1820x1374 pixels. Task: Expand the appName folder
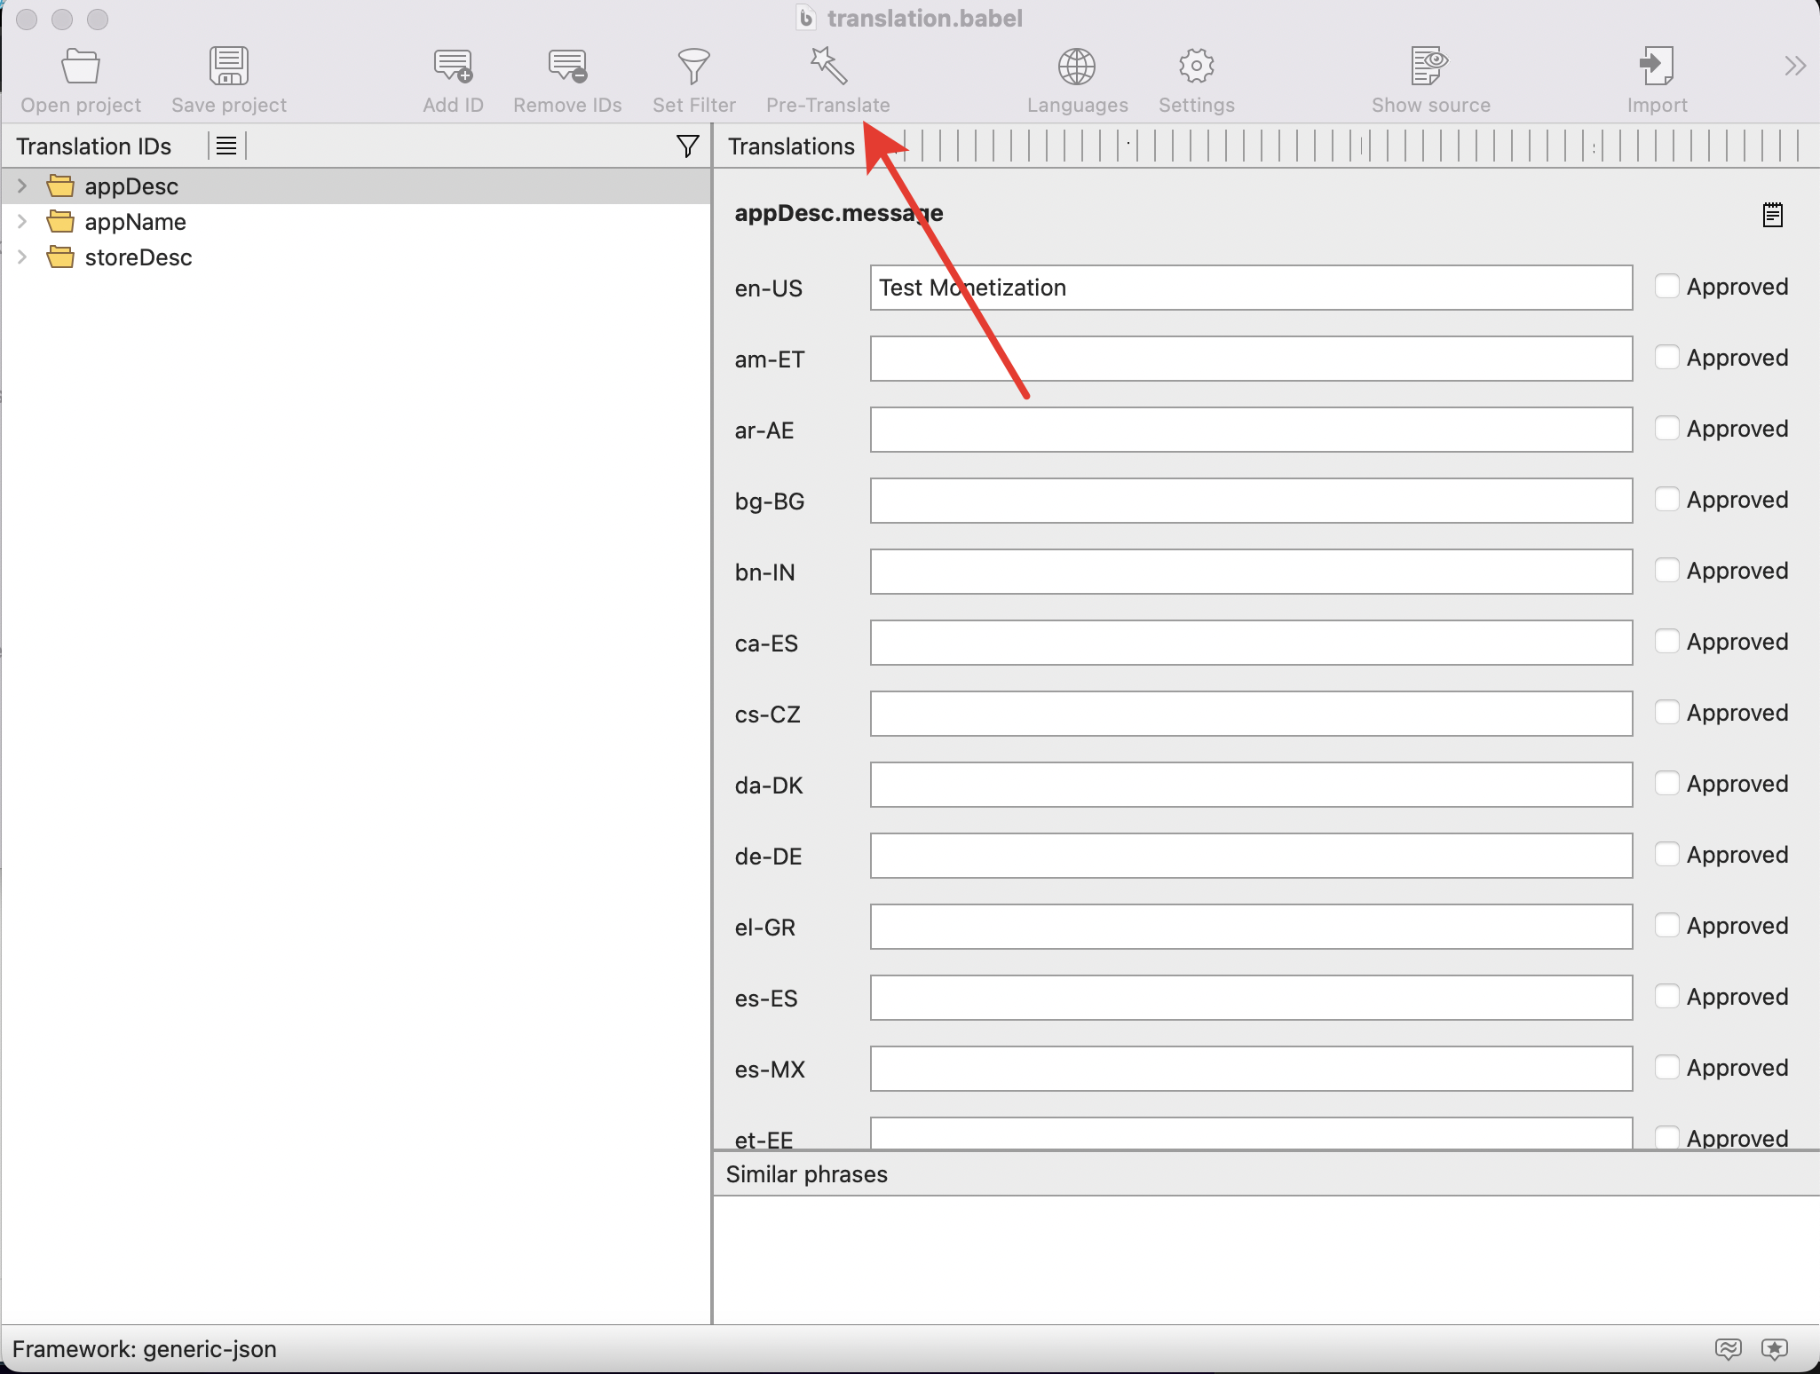(x=22, y=221)
